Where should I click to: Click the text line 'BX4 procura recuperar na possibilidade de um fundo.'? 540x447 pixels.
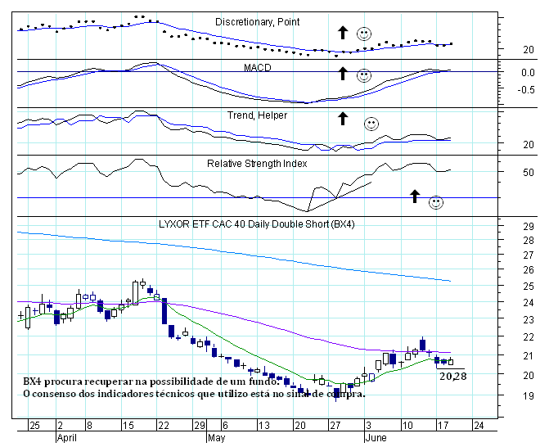tap(151, 382)
